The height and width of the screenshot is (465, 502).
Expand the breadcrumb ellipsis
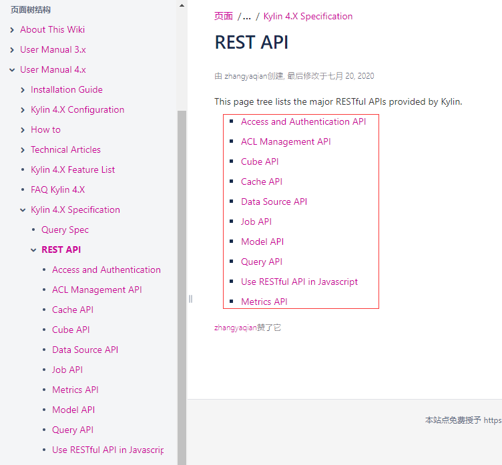[246, 17]
